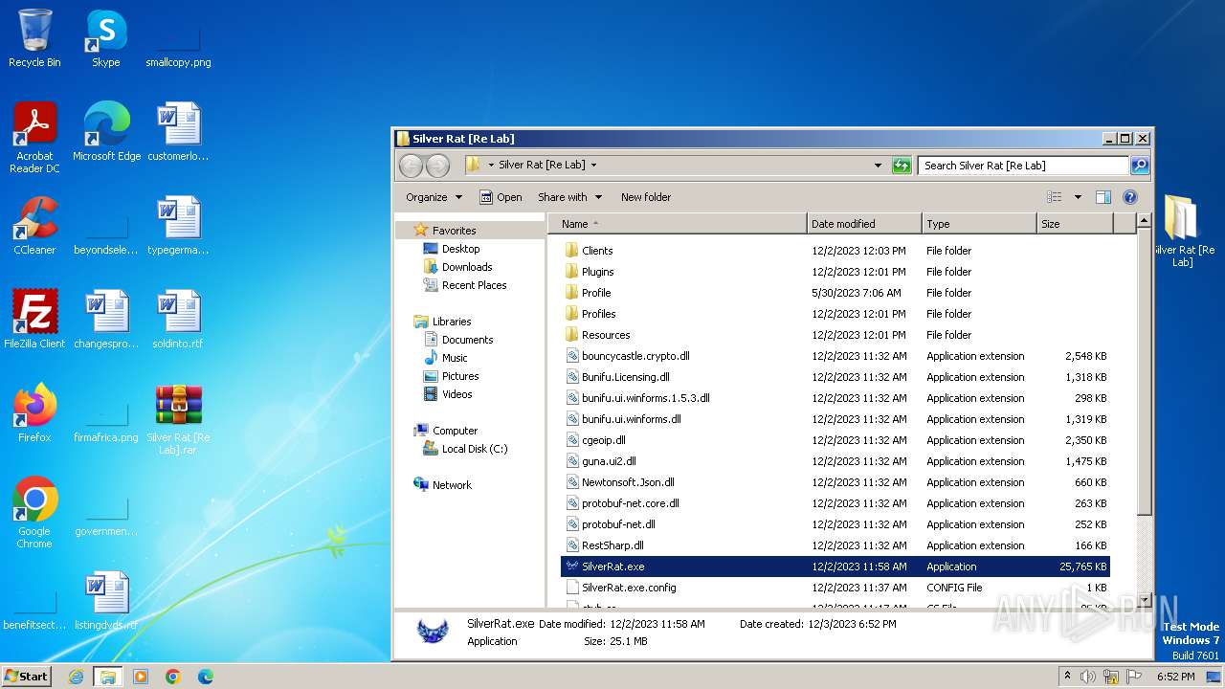This screenshot has height=689, width=1225.
Task: Launch Google Chrome desktop shortcut
Action: [x=34, y=513]
